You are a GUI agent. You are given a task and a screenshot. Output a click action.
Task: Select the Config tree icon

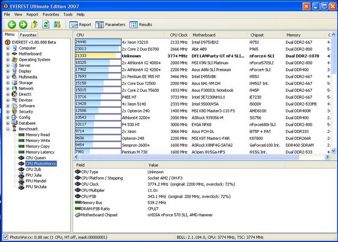pos(15,117)
